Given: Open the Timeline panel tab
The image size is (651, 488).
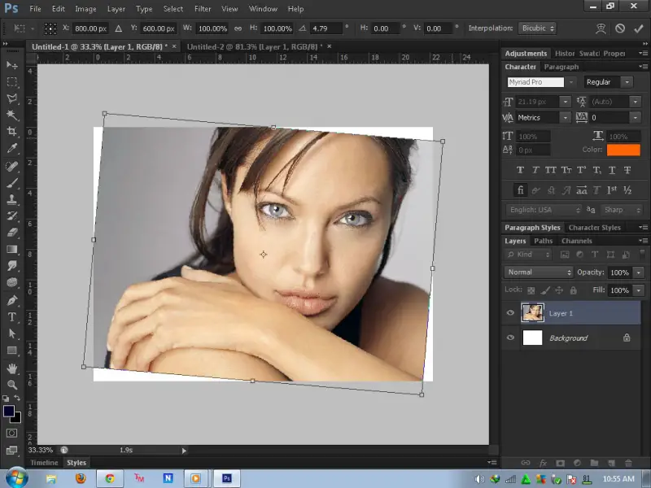Looking at the screenshot, I should pos(44,463).
